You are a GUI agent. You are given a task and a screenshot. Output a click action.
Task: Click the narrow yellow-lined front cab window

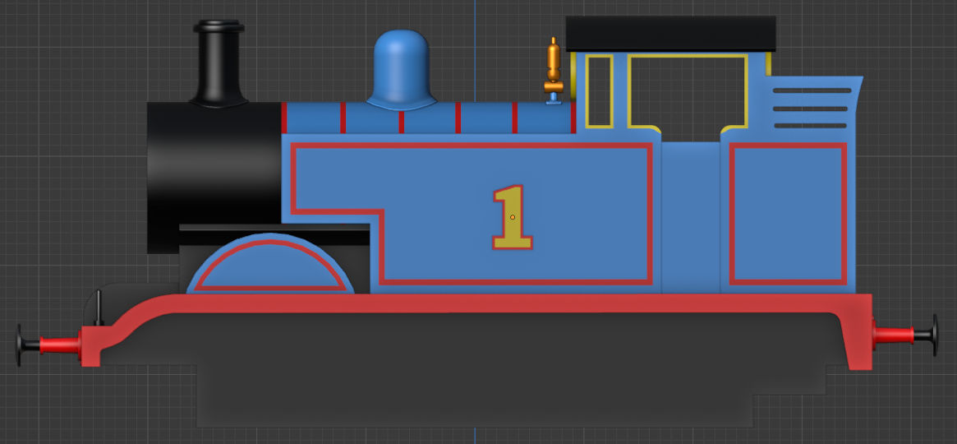[600, 91]
